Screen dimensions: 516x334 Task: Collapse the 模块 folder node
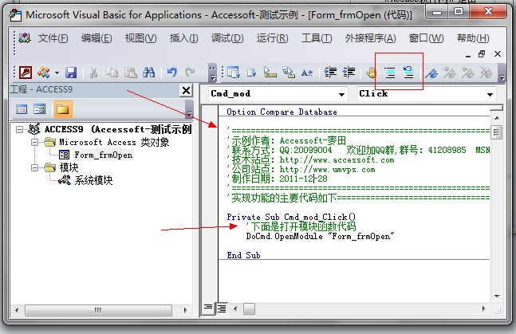tap(34, 168)
